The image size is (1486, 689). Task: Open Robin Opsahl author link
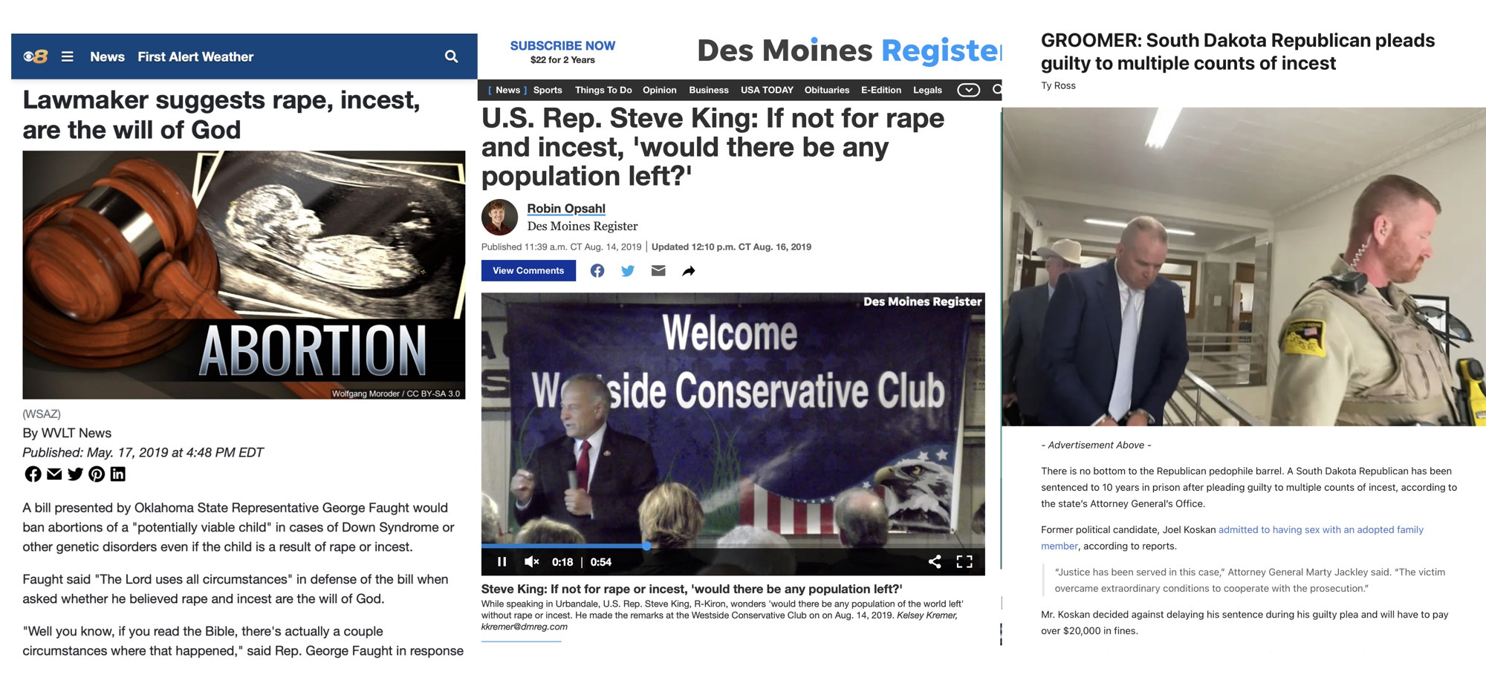click(566, 209)
